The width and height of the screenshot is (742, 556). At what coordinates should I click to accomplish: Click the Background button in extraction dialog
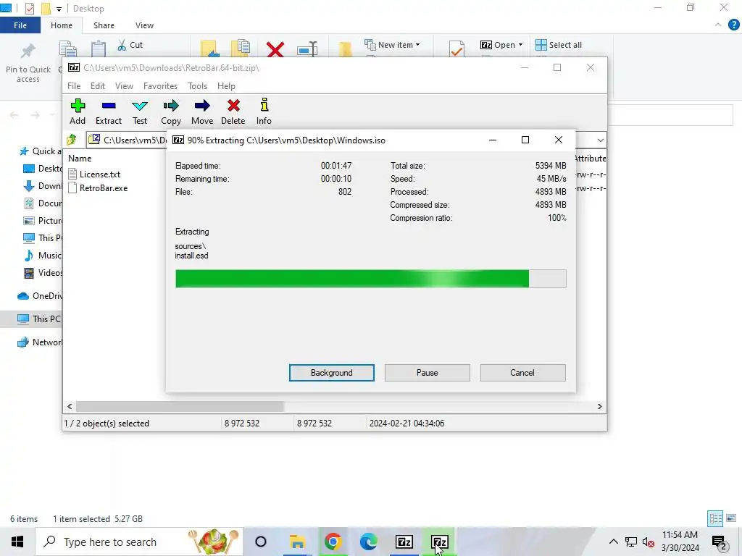332,373
